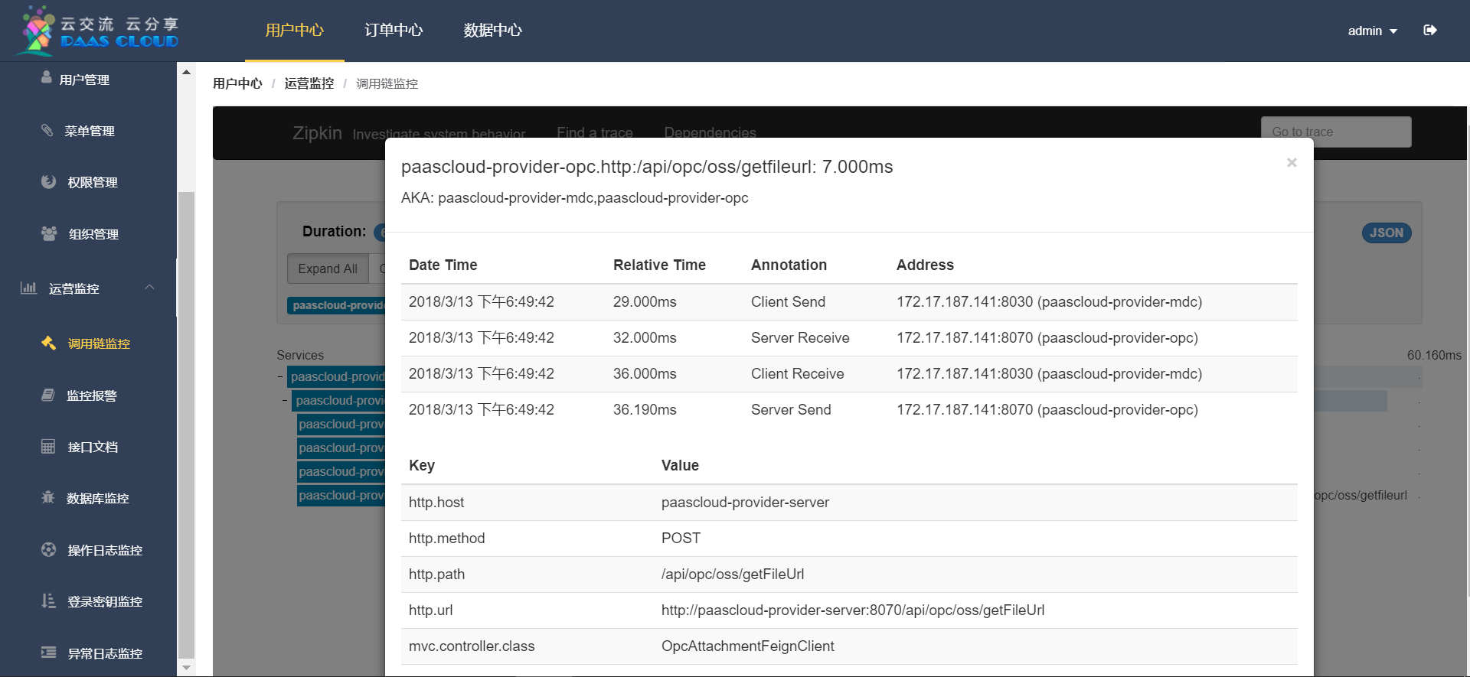The image size is (1470, 677).
Task: Click the 60.160ms timeline label
Action: 1434,355
